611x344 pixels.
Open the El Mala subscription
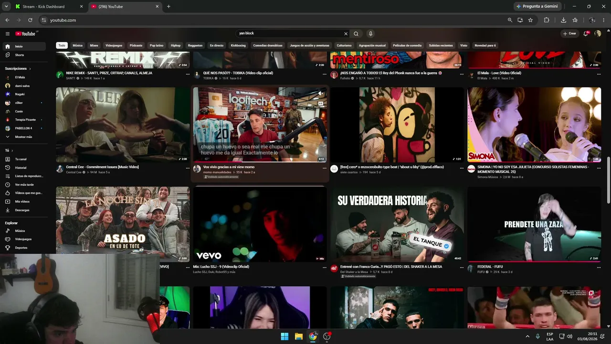pyautogui.click(x=23, y=77)
